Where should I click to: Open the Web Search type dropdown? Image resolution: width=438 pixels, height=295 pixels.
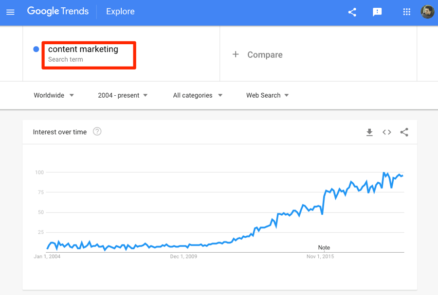[267, 95]
